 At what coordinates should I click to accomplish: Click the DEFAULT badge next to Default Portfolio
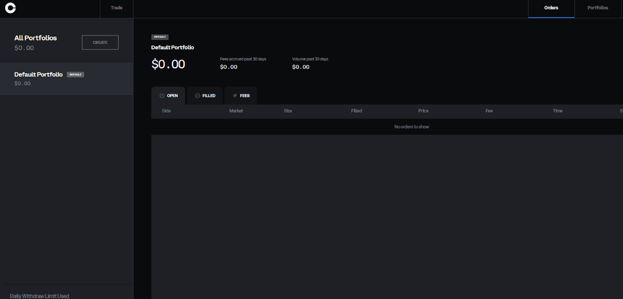[75, 74]
